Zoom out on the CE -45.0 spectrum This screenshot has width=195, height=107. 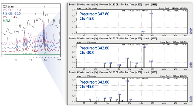(x=191, y=100)
